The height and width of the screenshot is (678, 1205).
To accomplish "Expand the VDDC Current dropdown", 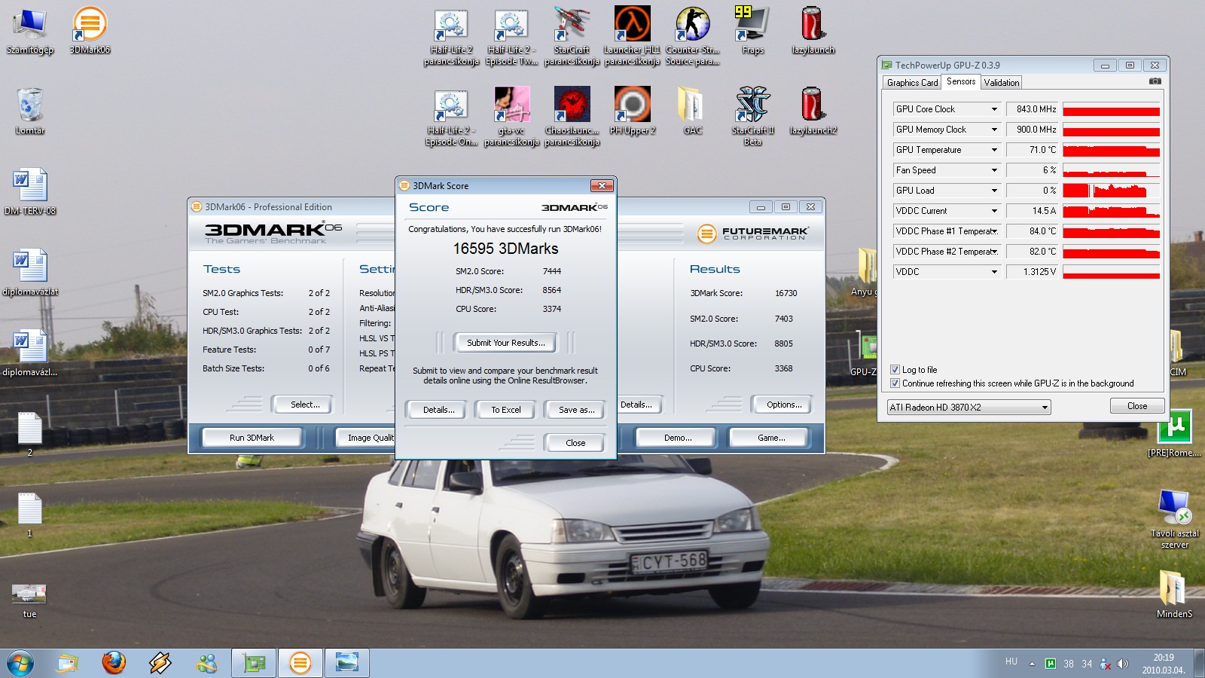I will tap(994, 211).
